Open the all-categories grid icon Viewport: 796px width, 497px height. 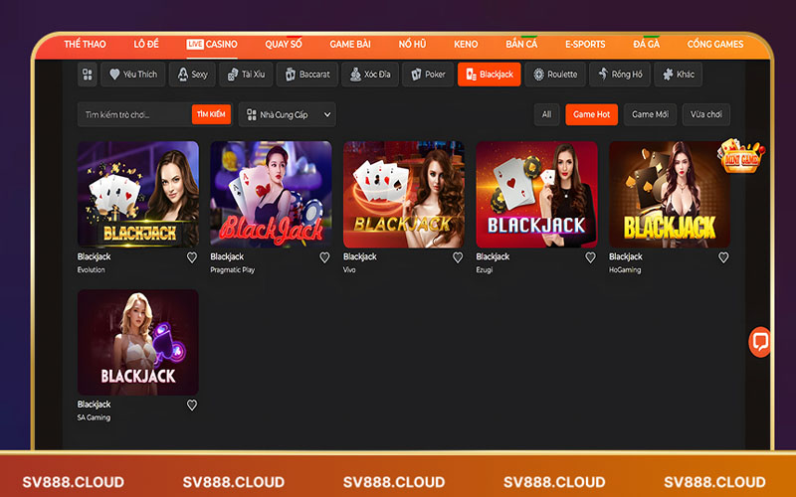pos(88,75)
